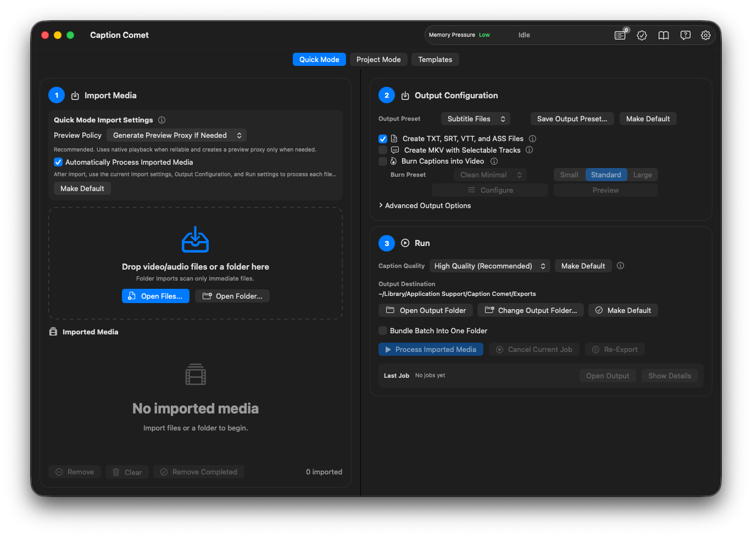Screen dimensions: 752x537
Task: Click Configure burn preset button
Action: [x=490, y=190]
